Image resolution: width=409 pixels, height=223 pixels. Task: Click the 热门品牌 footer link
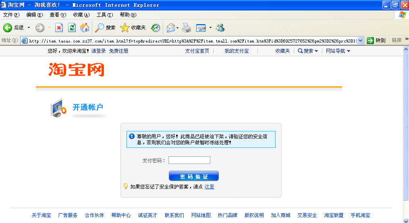click(227, 215)
